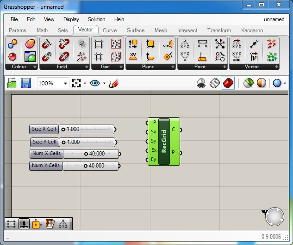This screenshot has width=293, height=245.
Task: Click the Size X Cell slider handle
Action: coord(63,129)
